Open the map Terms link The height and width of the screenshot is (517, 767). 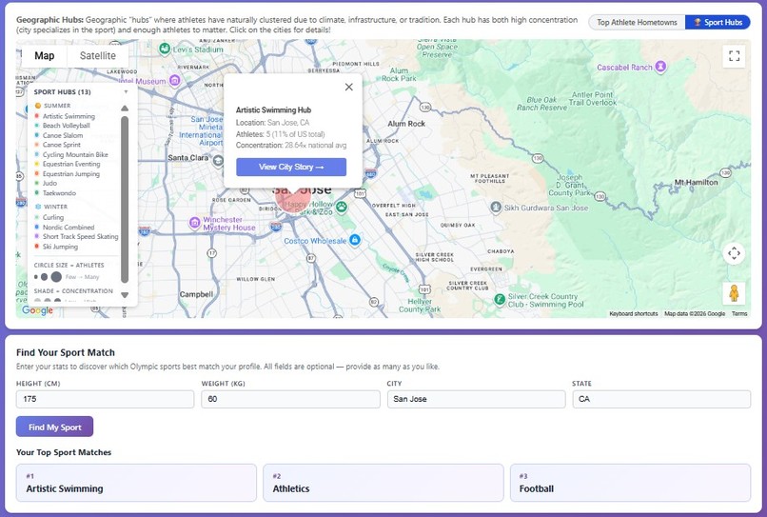739,314
